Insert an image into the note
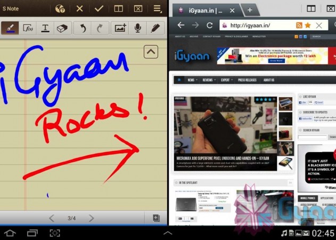The height and width of the screenshot is (240, 336). pos(120,28)
